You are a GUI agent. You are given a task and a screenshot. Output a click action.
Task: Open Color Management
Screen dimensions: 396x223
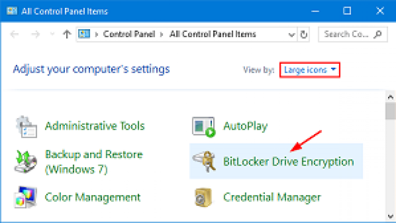click(x=93, y=197)
